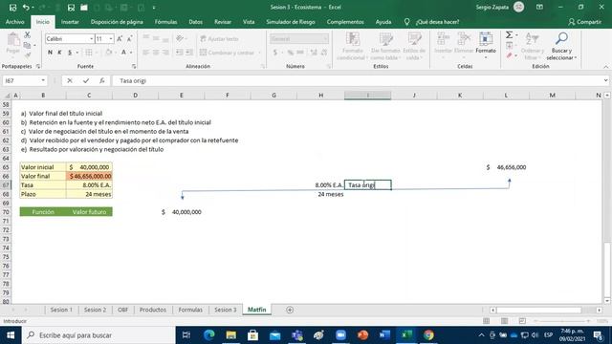
Task: Switch to the Fórmulas ribbon tab
Action: pyautogui.click(x=165, y=22)
